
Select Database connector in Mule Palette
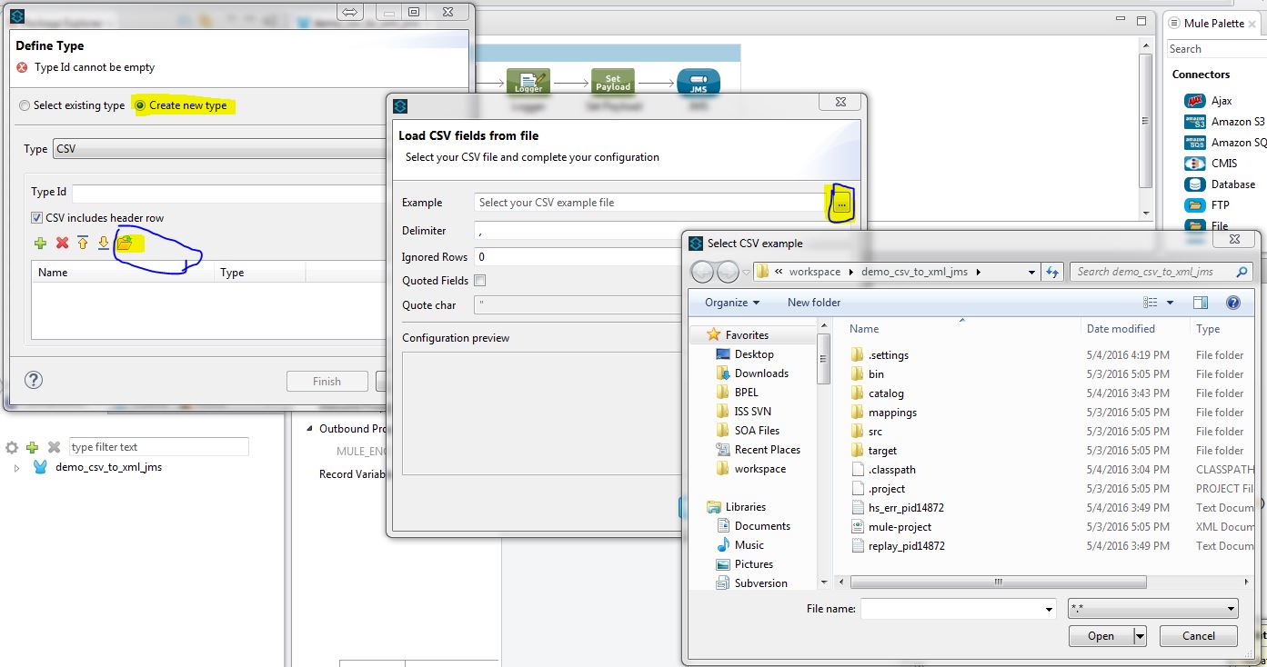[x=1232, y=184]
